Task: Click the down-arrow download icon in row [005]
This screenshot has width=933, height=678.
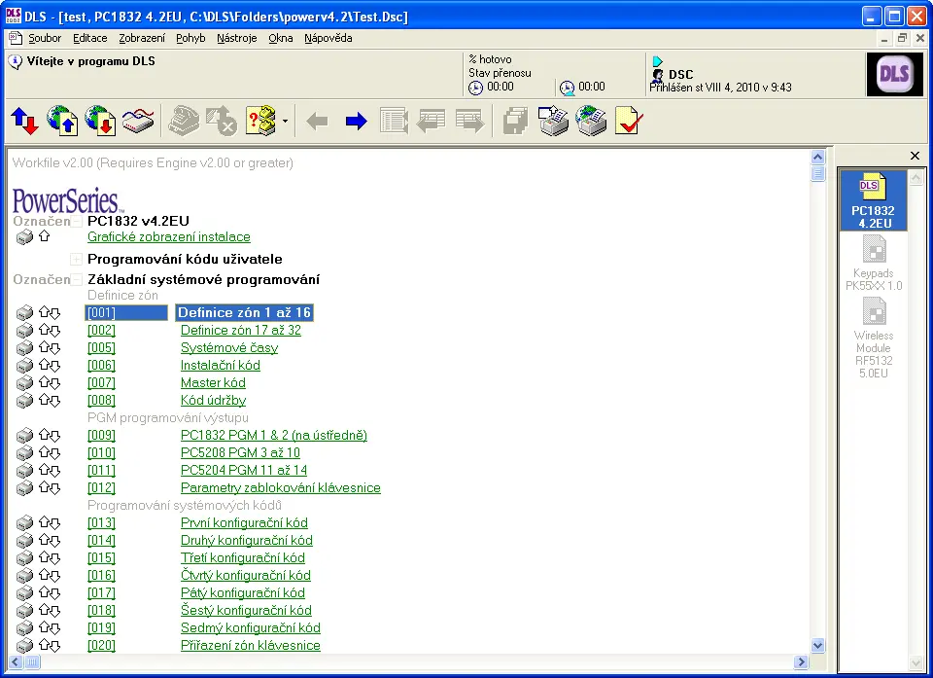Action: point(54,348)
